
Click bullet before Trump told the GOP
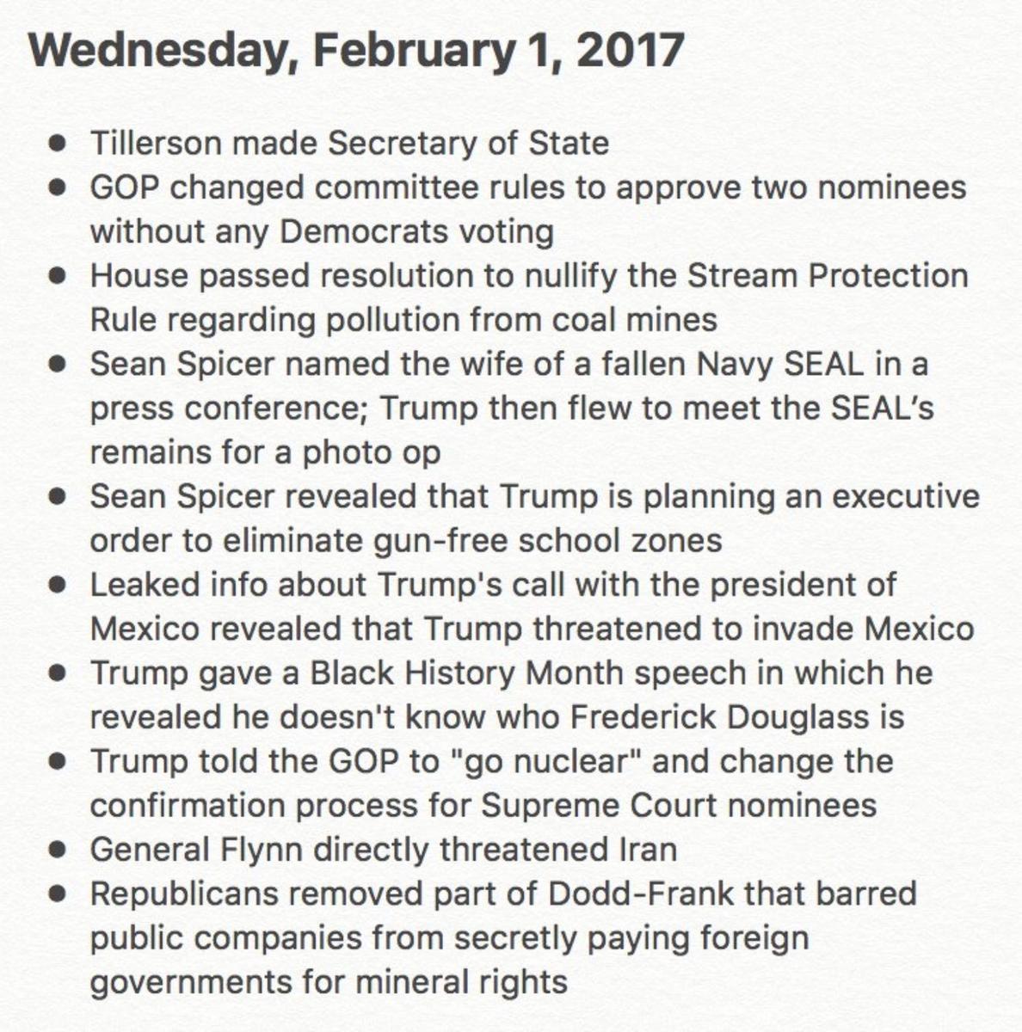[x=59, y=762]
